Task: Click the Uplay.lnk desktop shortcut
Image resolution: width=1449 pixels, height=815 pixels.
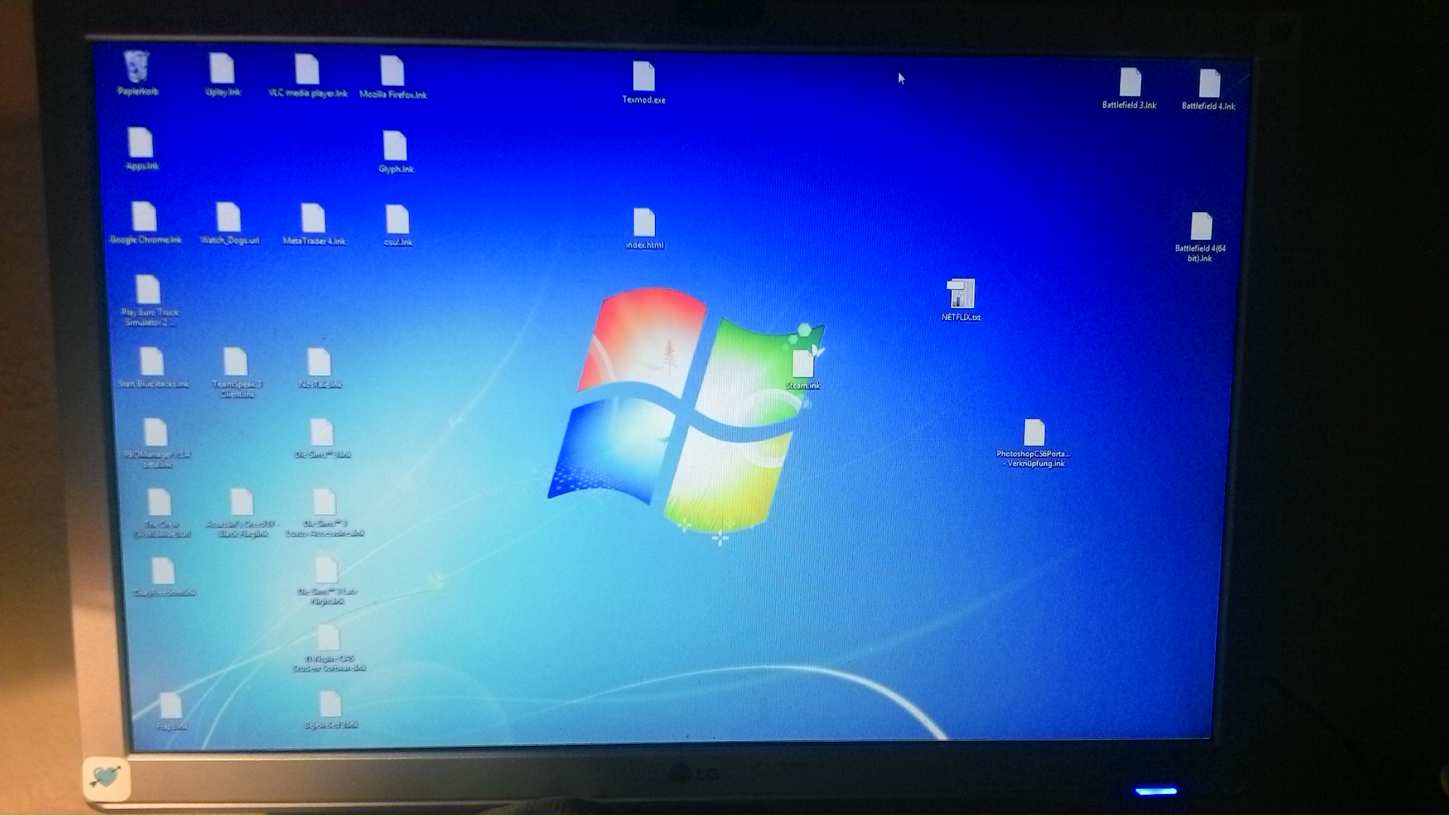Action: click(222, 69)
